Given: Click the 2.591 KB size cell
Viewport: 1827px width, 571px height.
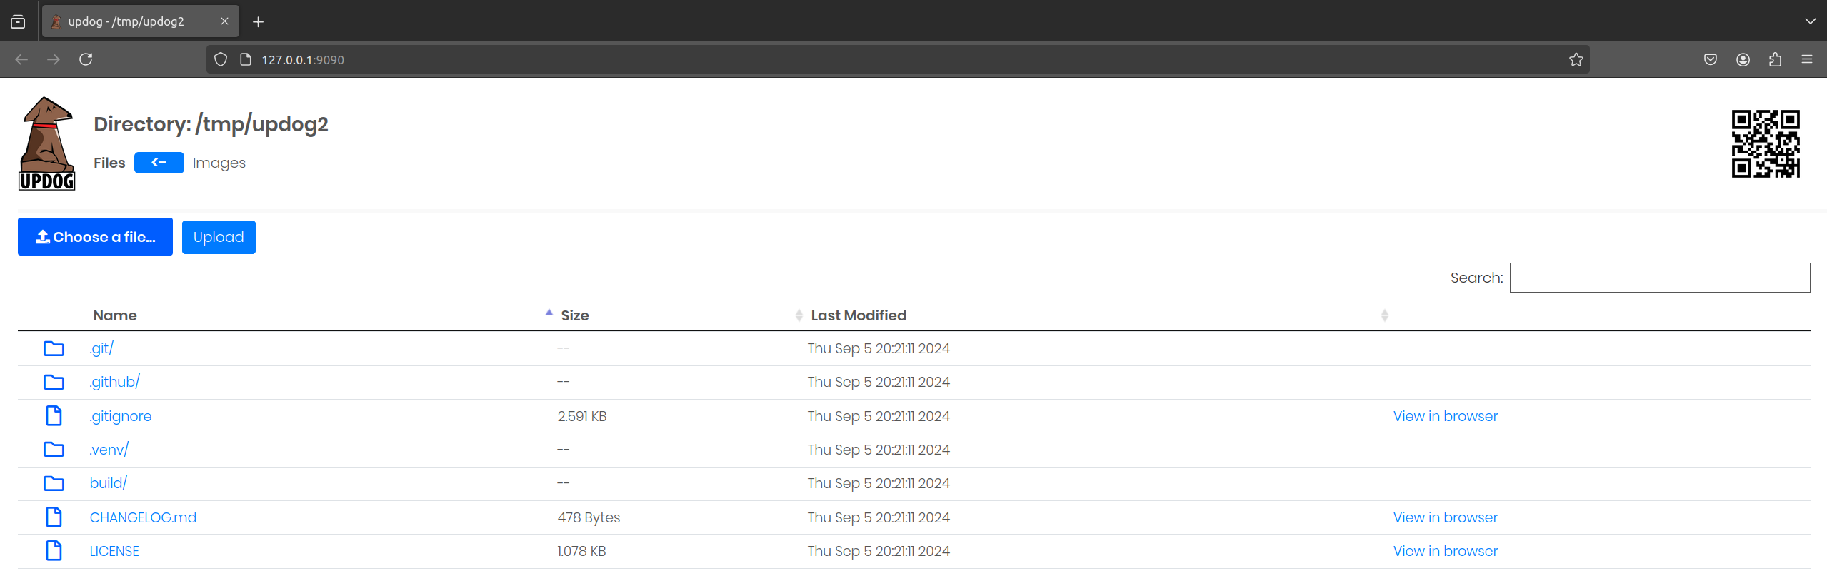Looking at the screenshot, I should (x=582, y=416).
